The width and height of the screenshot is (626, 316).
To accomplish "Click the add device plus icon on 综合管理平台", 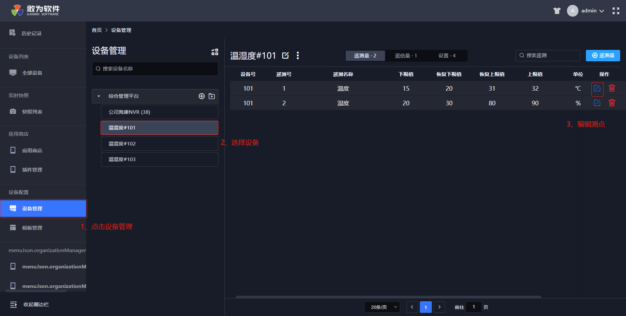I will pos(201,96).
